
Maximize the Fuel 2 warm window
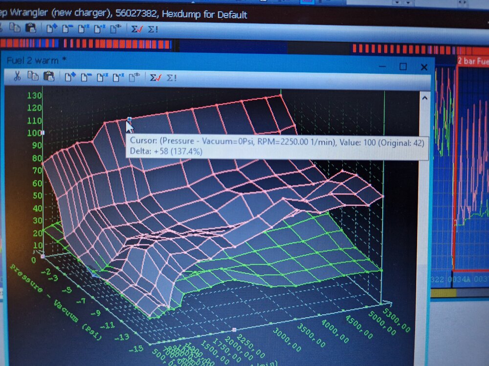403,66
